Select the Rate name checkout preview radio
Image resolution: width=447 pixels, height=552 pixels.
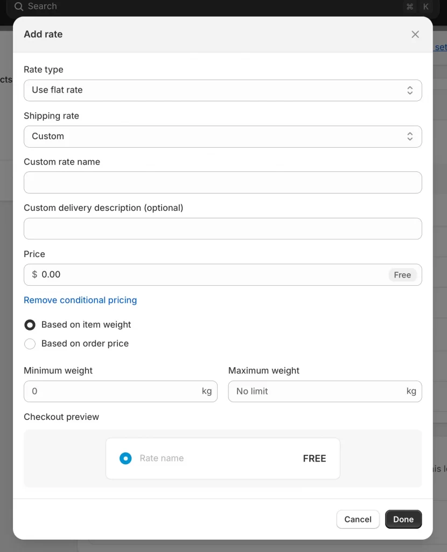tap(125, 458)
